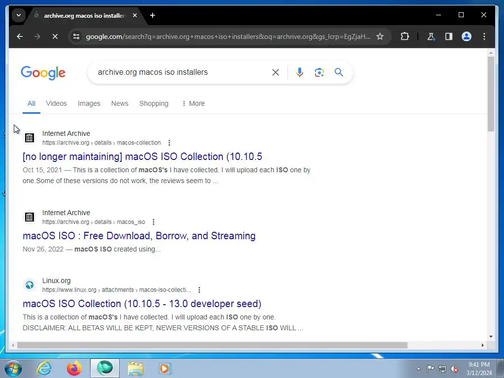Viewport: 504px width, 378px height.
Task: Switch to Shopping results
Action: [x=154, y=103]
